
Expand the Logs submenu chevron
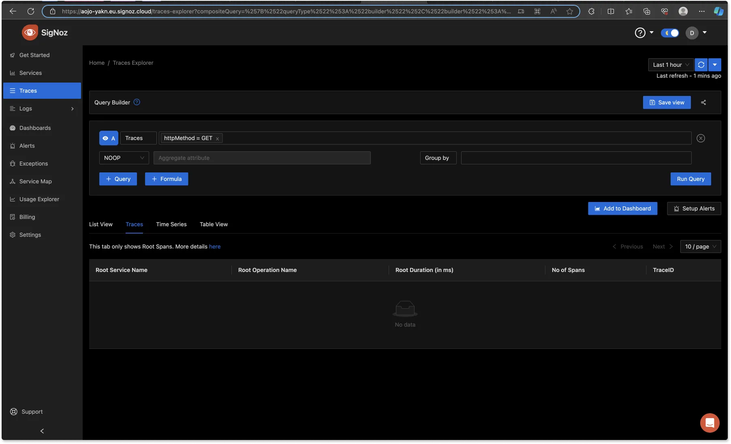point(73,108)
